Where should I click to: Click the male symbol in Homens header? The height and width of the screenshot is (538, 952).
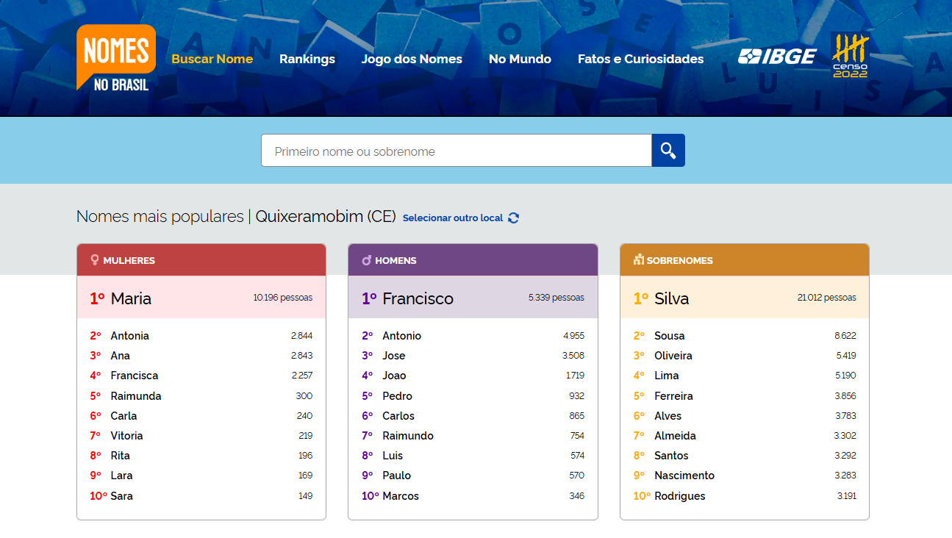366,260
